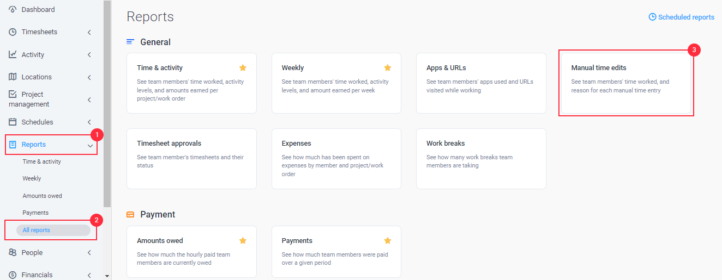Toggle the Payments report favorite star

pos(388,240)
